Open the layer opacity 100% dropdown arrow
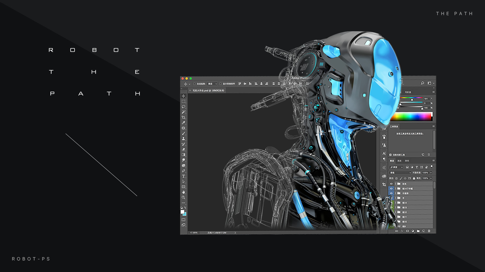 coord(431,173)
